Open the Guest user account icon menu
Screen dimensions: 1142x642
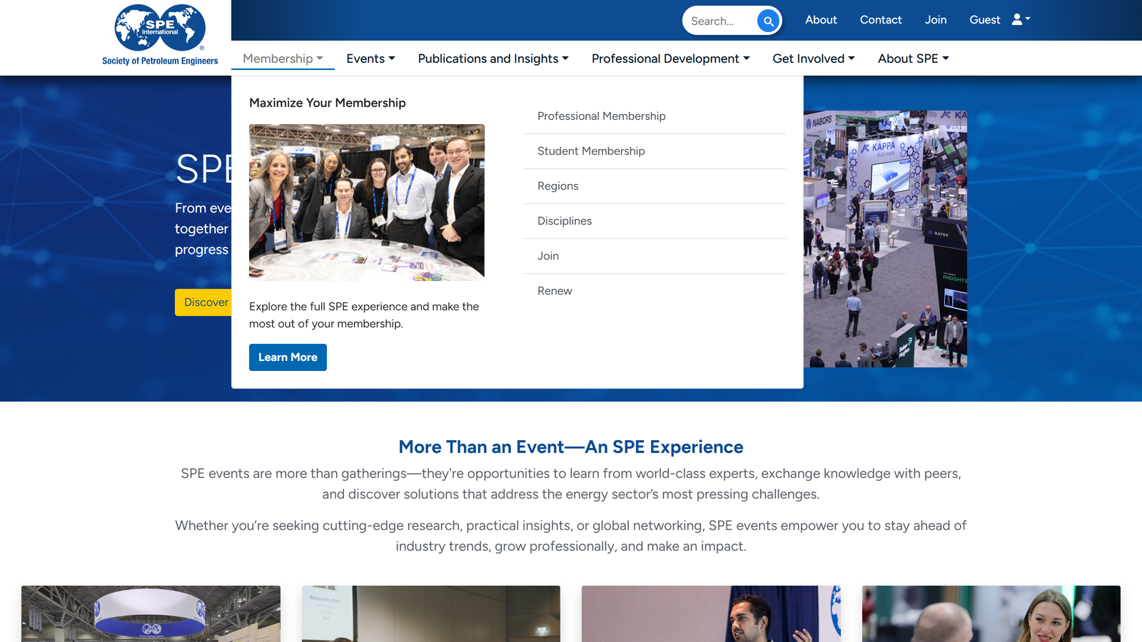[1020, 20]
